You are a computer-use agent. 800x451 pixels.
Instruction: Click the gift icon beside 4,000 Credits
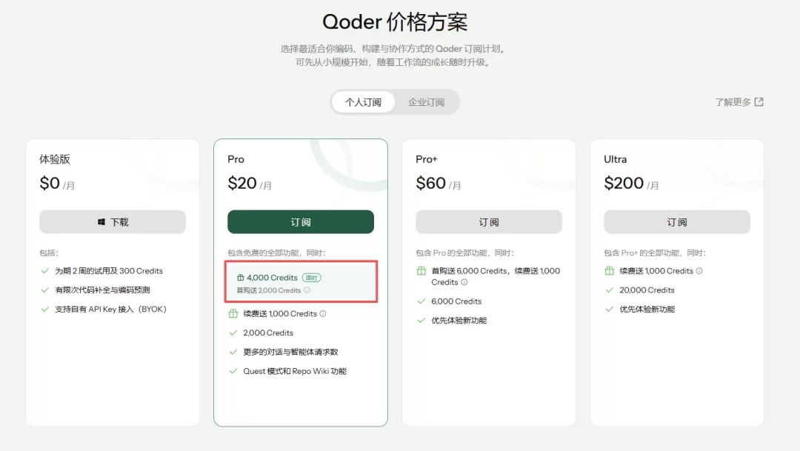[x=240, y=278]
